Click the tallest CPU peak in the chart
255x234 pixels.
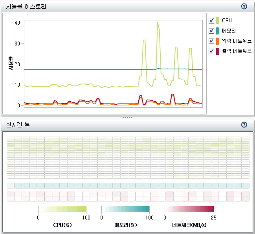click(158, 23)
